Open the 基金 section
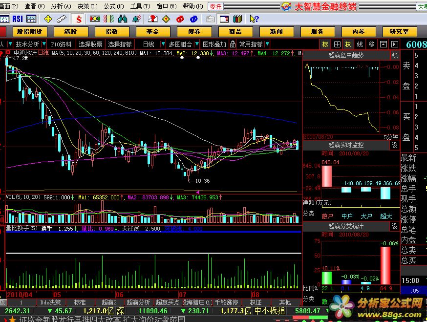This screenshot has width=427, height=322. (x=153, y=32)
